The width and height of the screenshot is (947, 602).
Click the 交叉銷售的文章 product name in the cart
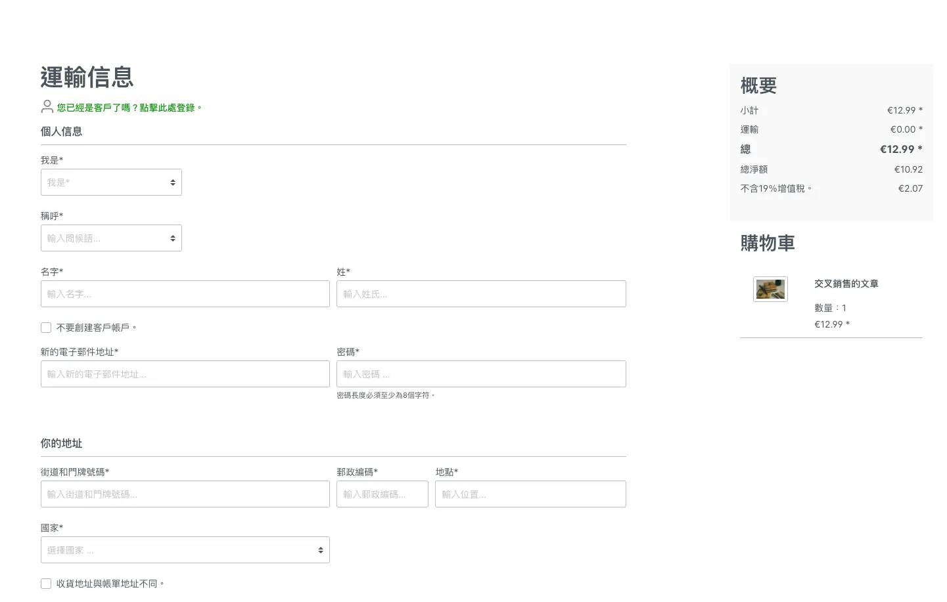(846, 284)
